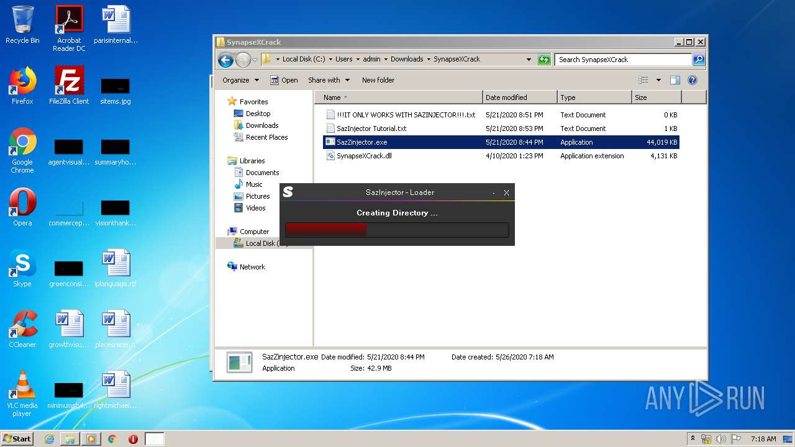Open Internet Explorer from the taskbar

(49, 439)
